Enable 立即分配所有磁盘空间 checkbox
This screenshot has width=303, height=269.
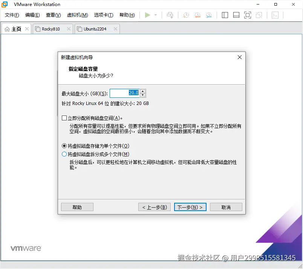(x=64, y=118)
